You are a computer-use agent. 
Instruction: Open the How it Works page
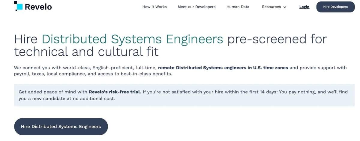tap(154, 7)
